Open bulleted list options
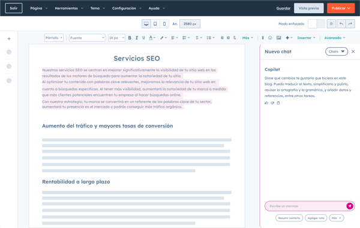The image size is (360, 228). point(186,38)
